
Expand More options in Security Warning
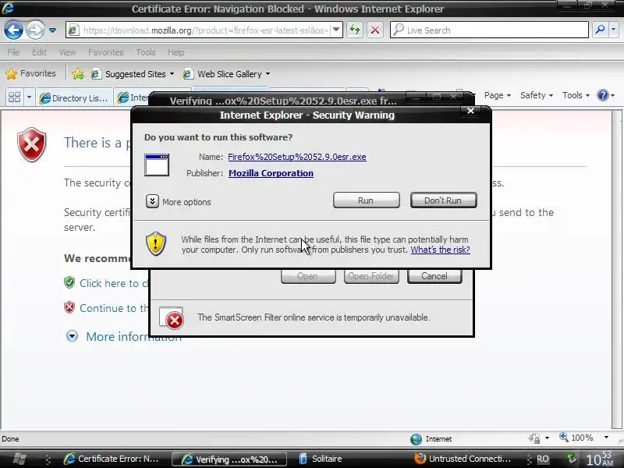(x=179, y=202)
